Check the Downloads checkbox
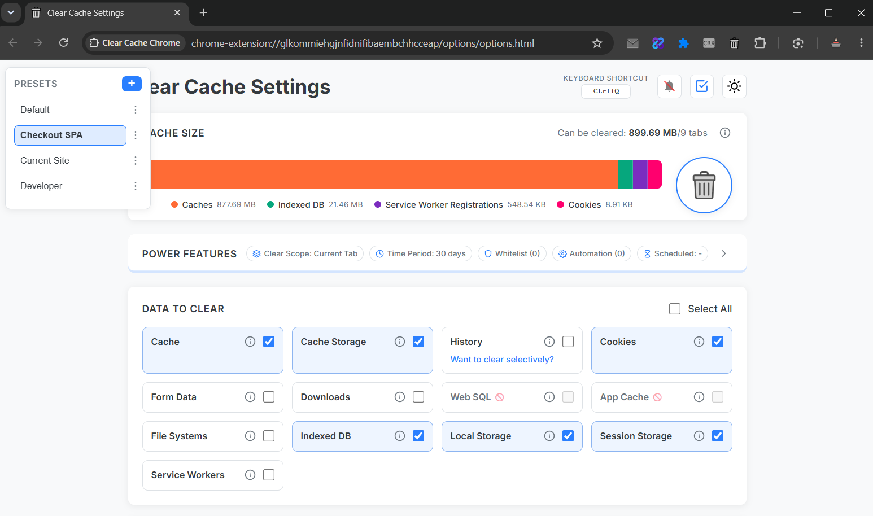873x516 pixels. pyautogui.click(x=418, y=397)
